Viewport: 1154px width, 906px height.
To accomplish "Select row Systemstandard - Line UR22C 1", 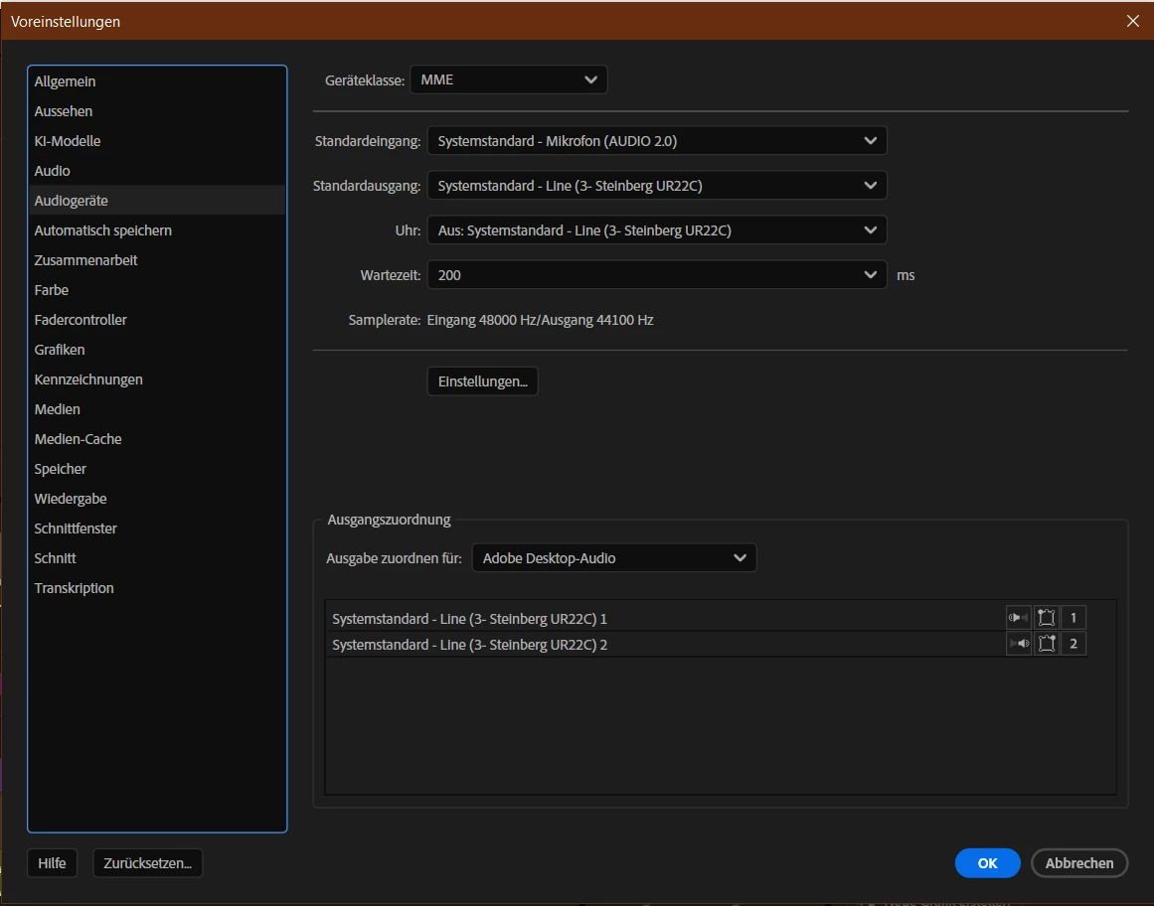I will pos(707,619).
